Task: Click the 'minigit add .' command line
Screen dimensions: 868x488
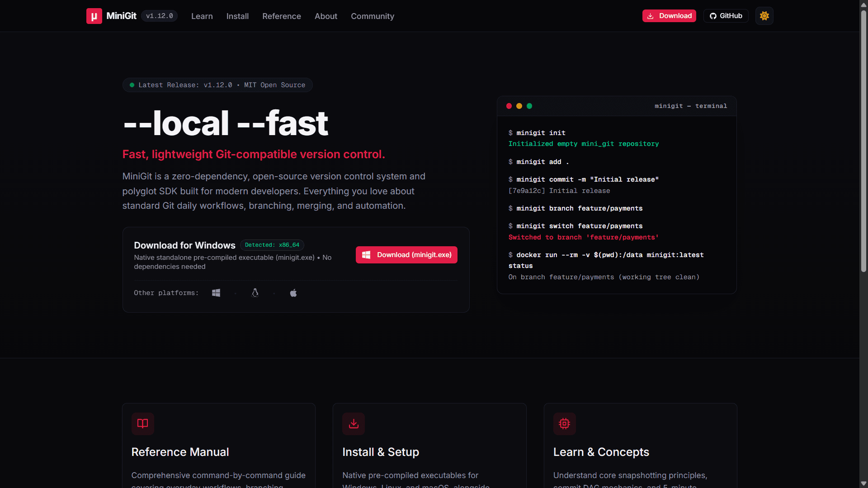Action: (x=539, y=162)
